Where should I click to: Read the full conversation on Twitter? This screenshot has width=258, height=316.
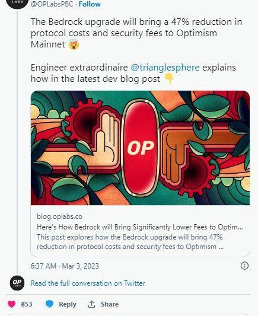pos(88,283)
